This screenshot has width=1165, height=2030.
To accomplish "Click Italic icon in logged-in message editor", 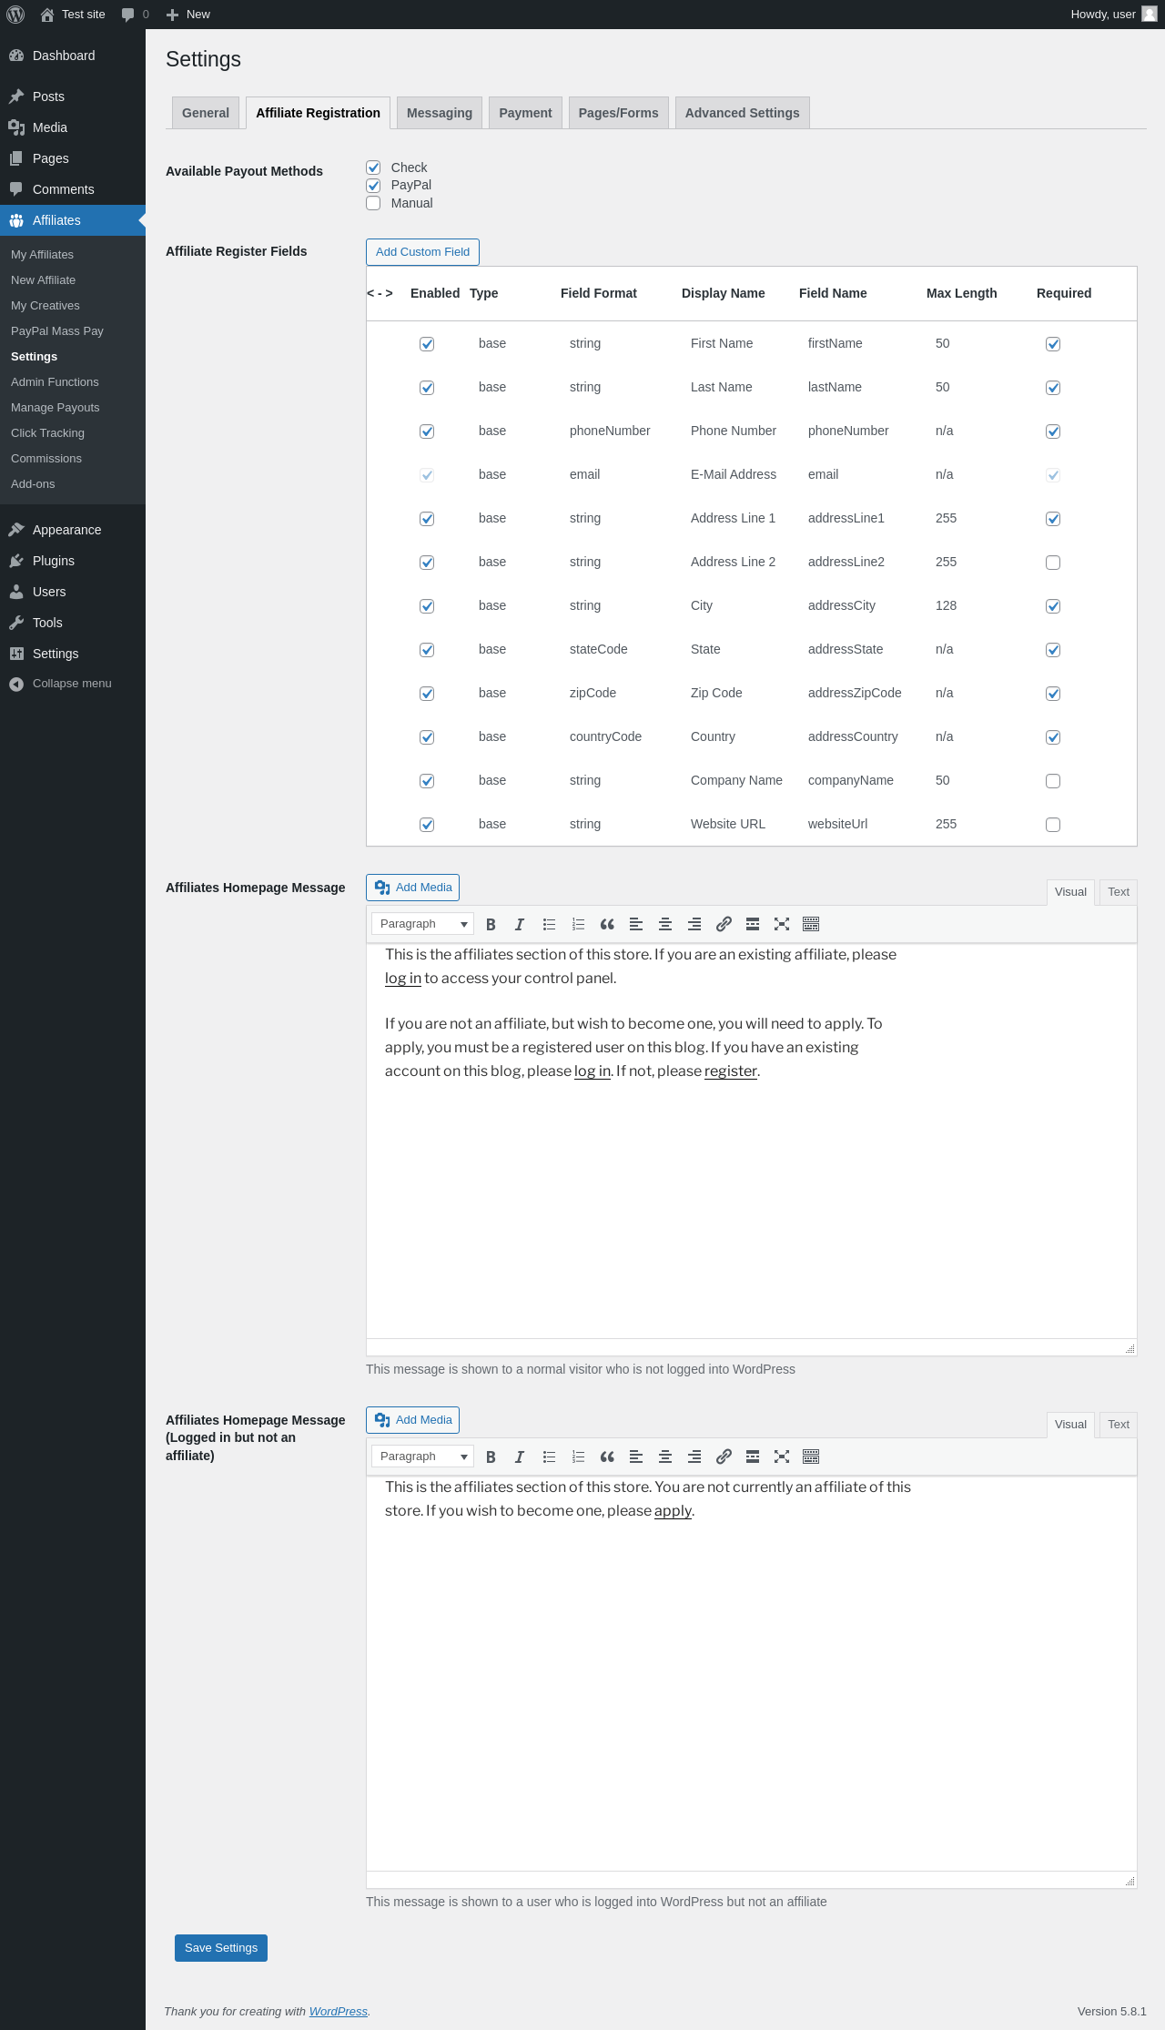I will click(520, 1457).
